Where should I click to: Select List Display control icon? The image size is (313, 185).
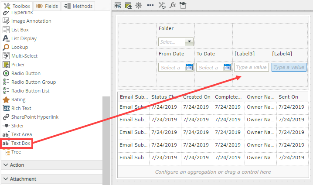pyautogui.click(x=6, y=38)
